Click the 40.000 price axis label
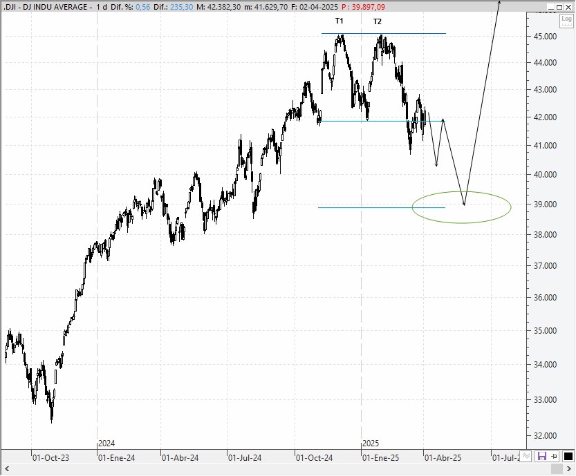 [545, 175]
